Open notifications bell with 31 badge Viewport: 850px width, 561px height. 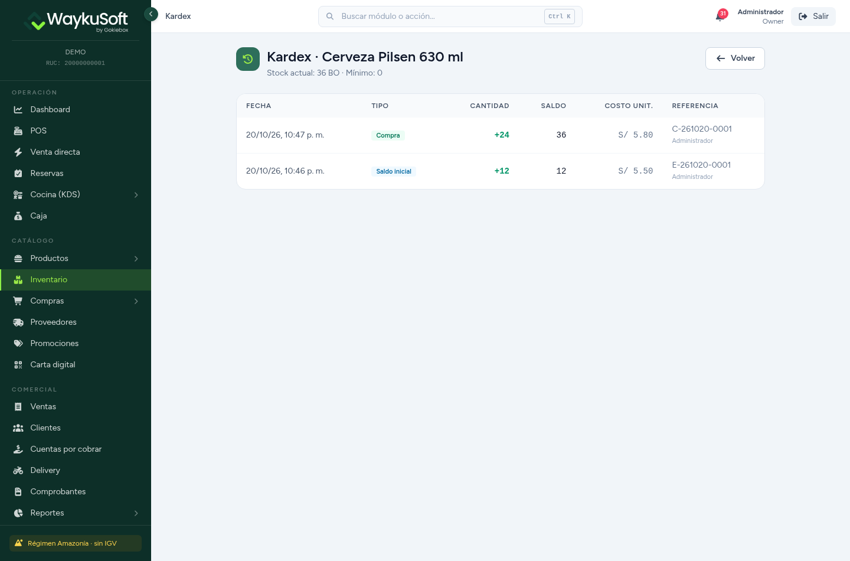tap(721, 16)
